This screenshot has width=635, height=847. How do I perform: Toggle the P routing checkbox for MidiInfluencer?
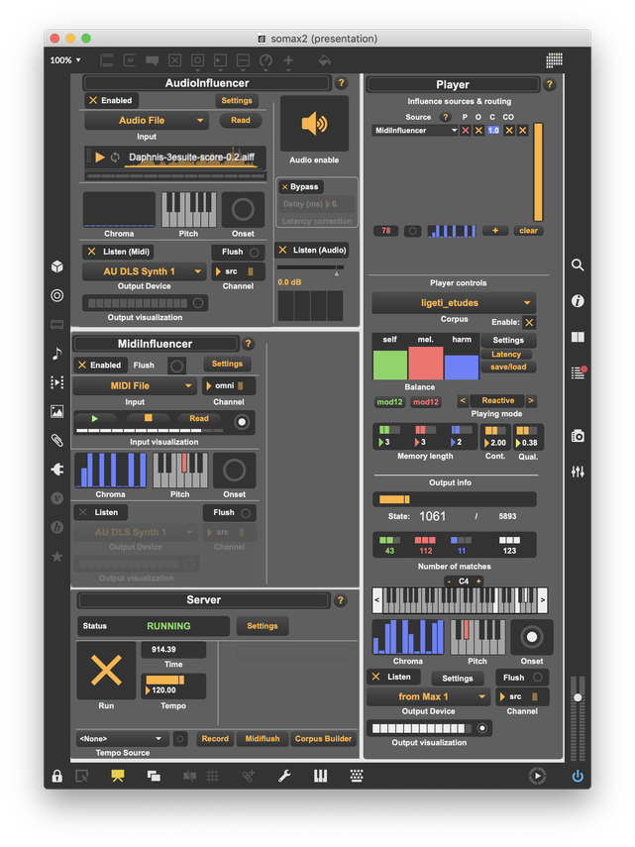[x=466, y=130]
